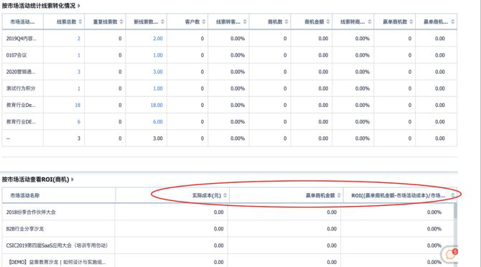Viewport: 481px width, 267px height.
Task: Toggle sort on 线索转客 column
Action: coord(245,22)
